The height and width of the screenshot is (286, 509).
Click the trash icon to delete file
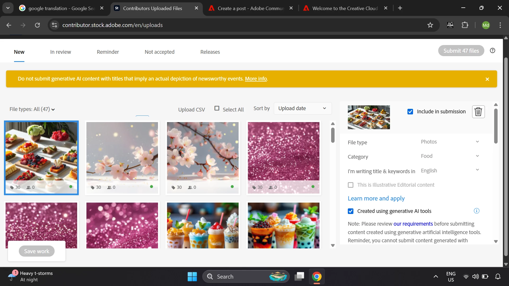click(478, 112)
